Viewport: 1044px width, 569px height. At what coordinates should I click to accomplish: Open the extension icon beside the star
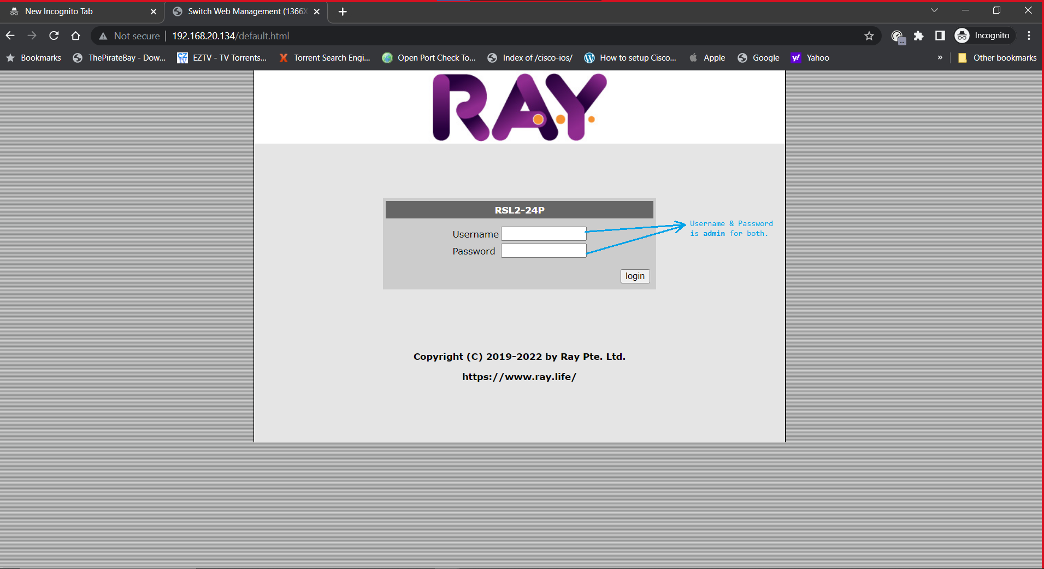[898, 37]
